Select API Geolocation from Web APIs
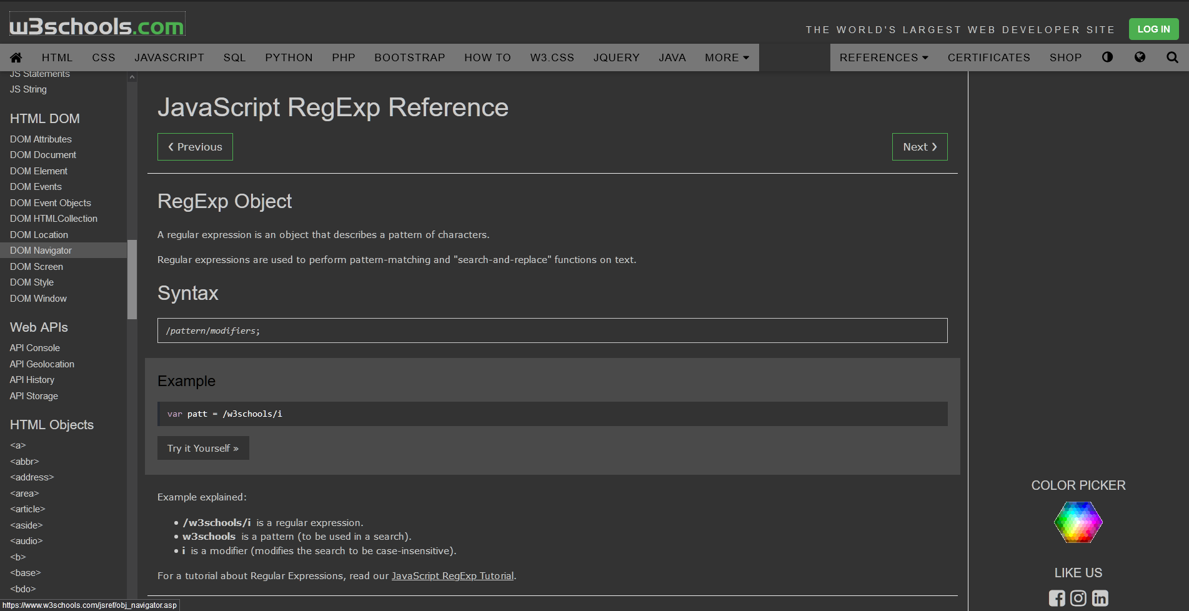 tap(42, 364)
